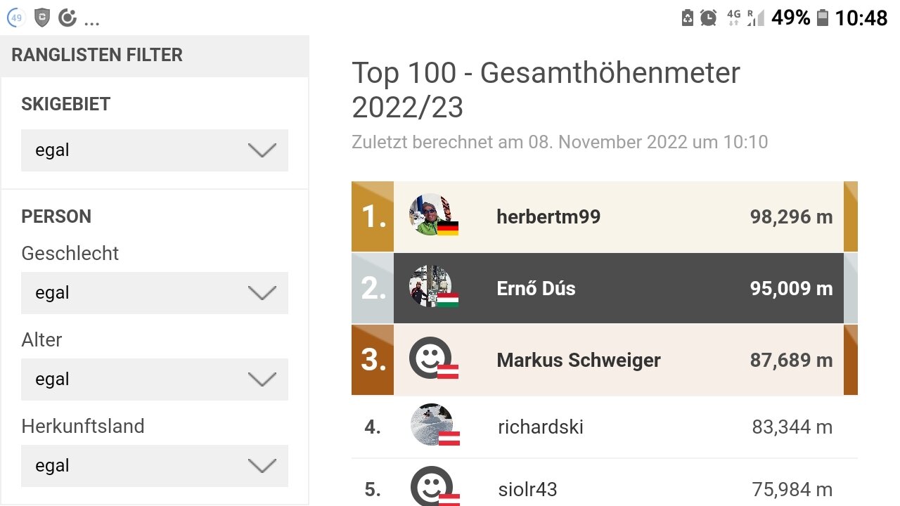Tap the bronze rank 3 badge
The width and height of the screenshot is (900, 506).
tap(373, 360)
